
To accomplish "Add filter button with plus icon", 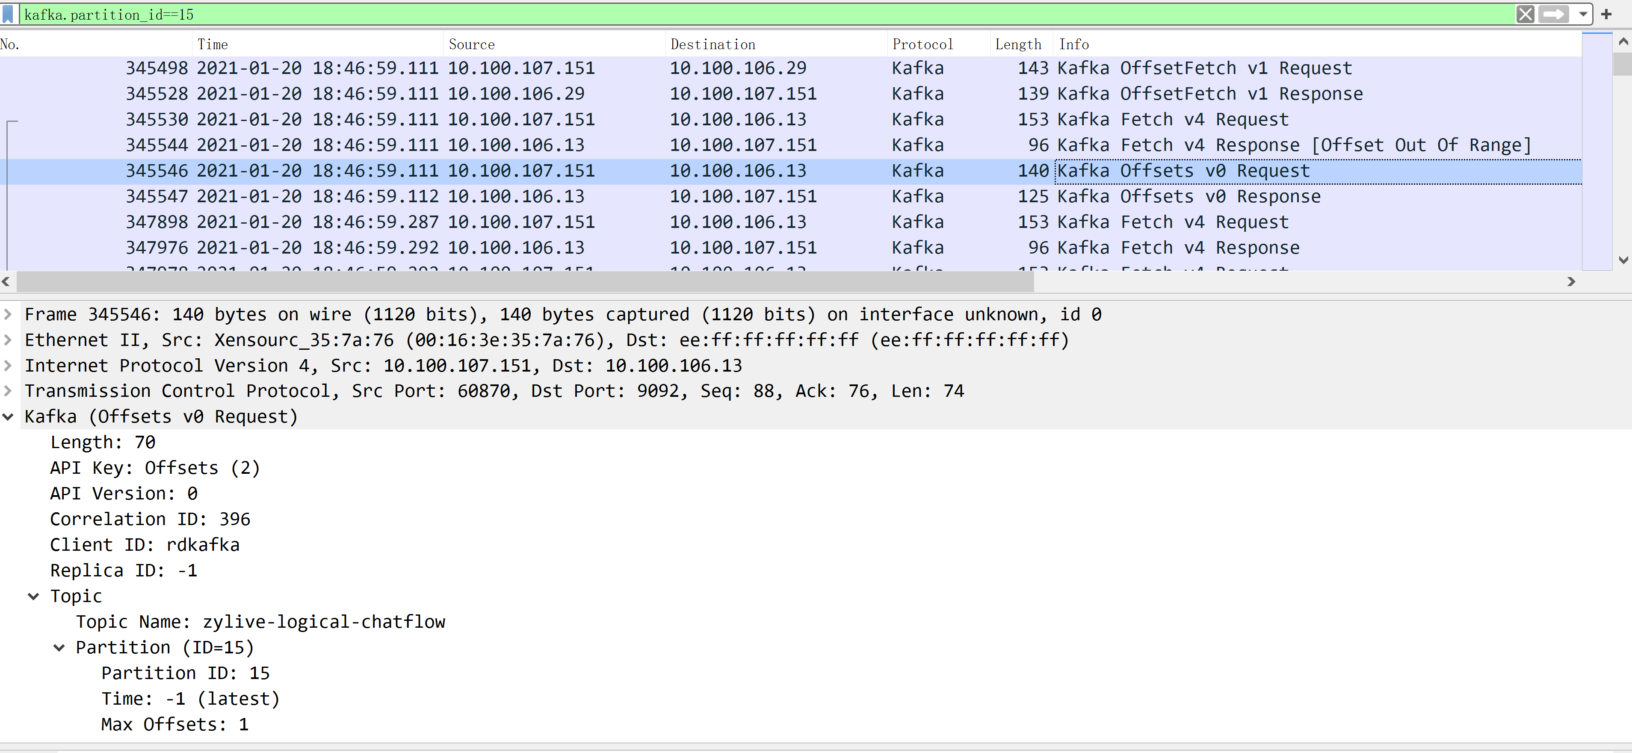I will (1606, 14).
